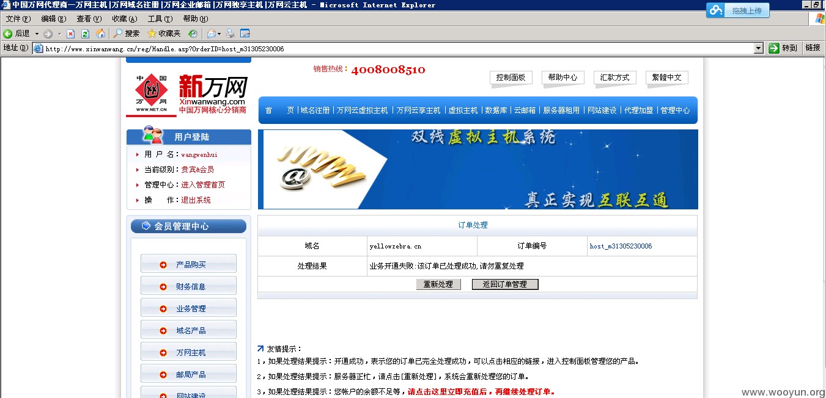The width and height of the screenshot is (826, 398).
Task: Click the Print toolbar icon
Action: click(230, 34)
